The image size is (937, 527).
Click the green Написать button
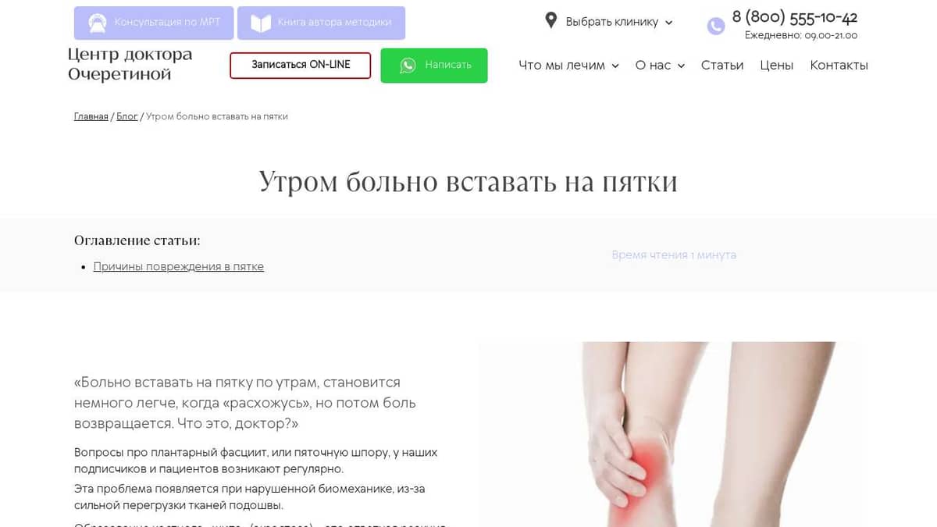[434, 66]
